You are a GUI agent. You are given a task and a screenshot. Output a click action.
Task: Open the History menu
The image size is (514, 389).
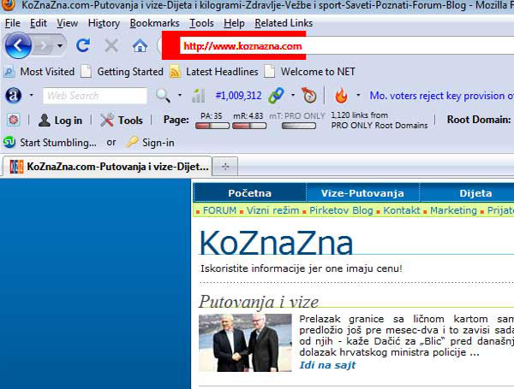(x=104, y=23)
